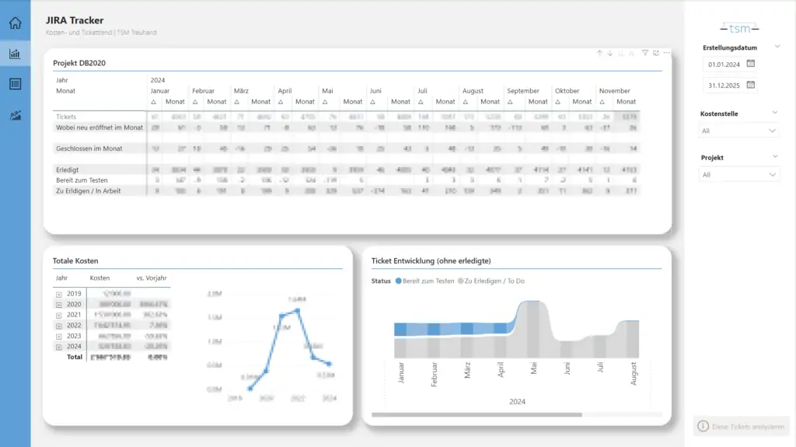Click Diese Tickets analysieren button
The height and width of the screenshot is (447, 796).
pyautogui.click(x=742, y=426)
